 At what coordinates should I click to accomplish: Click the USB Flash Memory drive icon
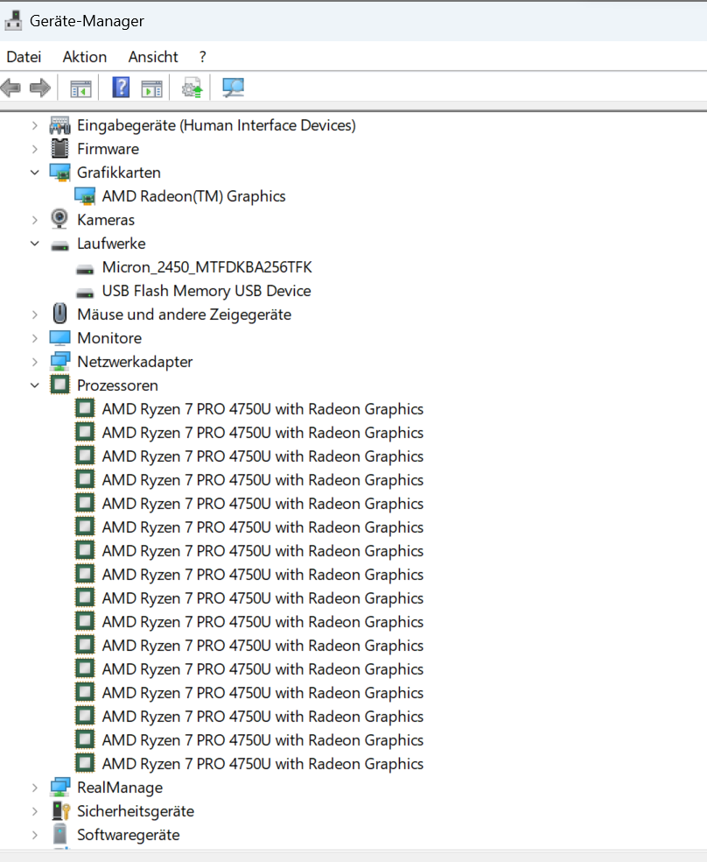click(x=85, y=293)
